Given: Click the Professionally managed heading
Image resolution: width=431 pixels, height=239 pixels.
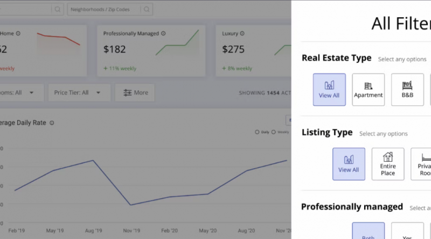Looking at the screenshot, I should (x=352, y=207).
